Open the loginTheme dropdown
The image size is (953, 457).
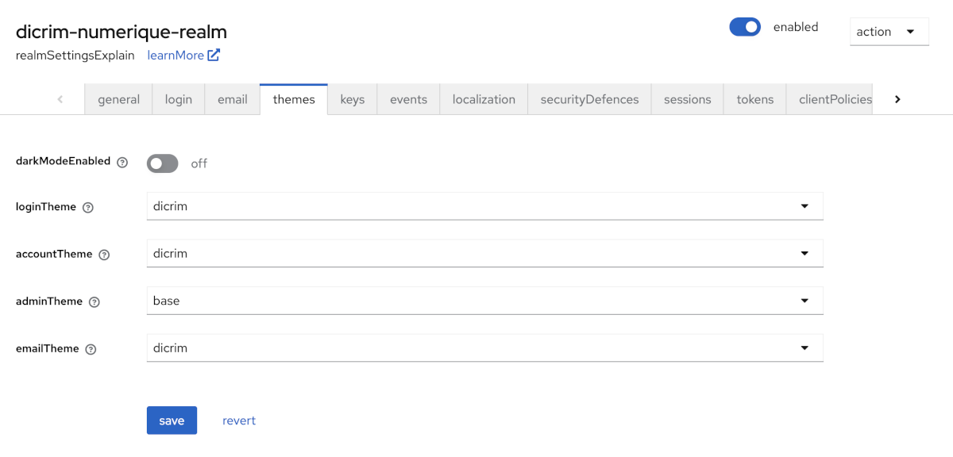[x=805, y=205]
